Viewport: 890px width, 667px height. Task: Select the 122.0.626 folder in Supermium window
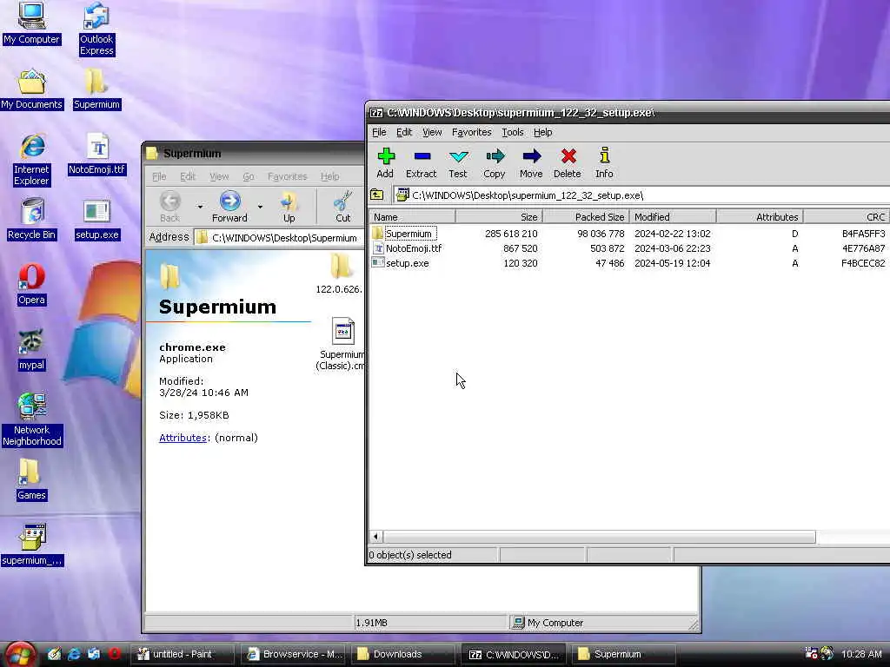pos(340,274)
